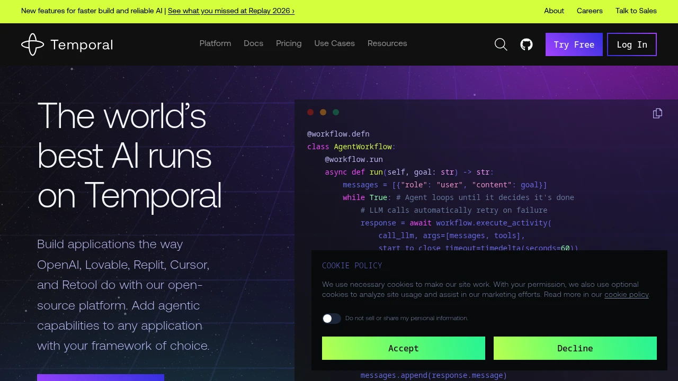Open the Resources menu

coord(387,43)
